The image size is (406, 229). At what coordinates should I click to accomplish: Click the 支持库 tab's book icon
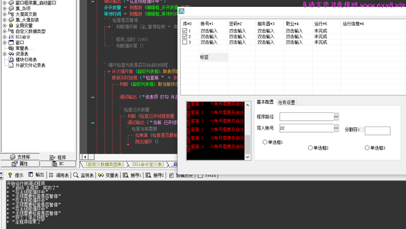tap(13, 157)
